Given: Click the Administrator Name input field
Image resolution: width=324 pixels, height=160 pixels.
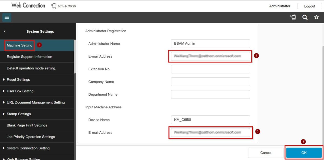Looking at the screenshot, I should (x=210, y=44).
